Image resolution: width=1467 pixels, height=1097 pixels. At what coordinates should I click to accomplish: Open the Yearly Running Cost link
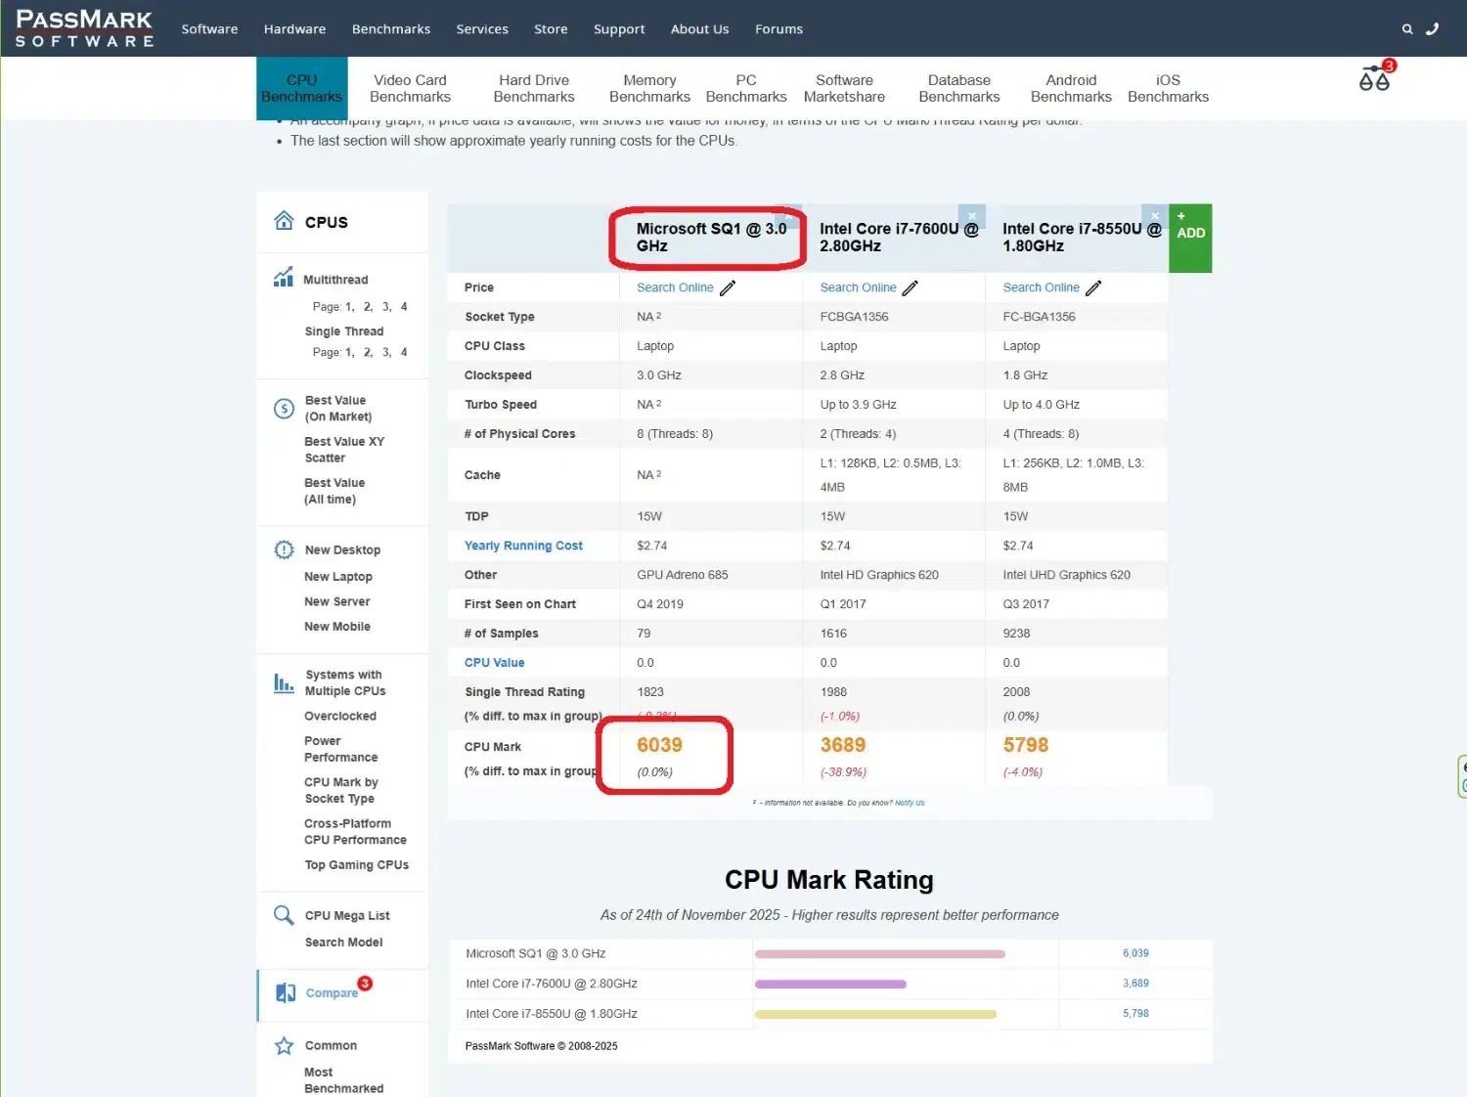[523, 546]
